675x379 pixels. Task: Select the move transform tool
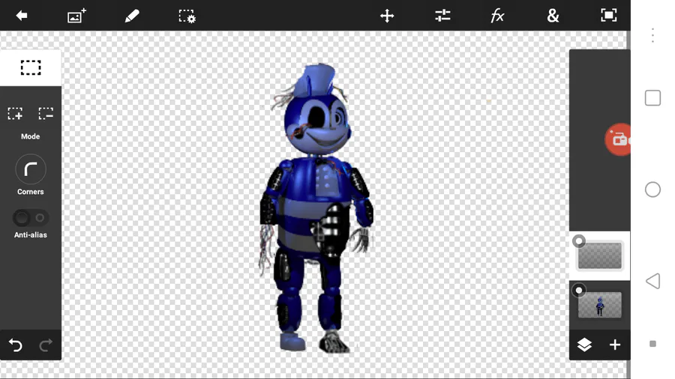pyautogui.click(x=387, y=16)
